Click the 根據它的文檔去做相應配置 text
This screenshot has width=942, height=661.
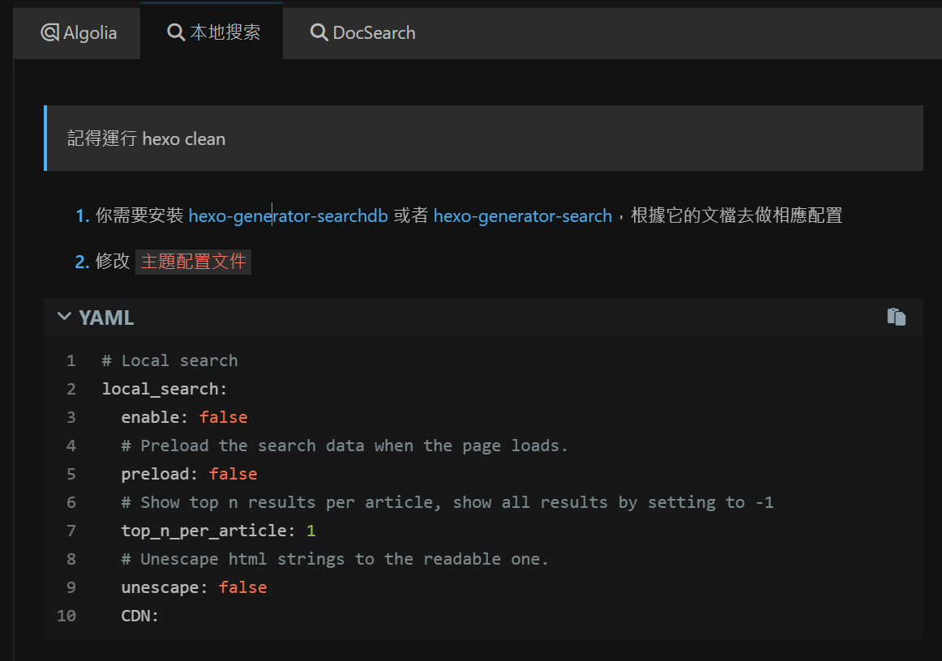(x=737, y=215)
